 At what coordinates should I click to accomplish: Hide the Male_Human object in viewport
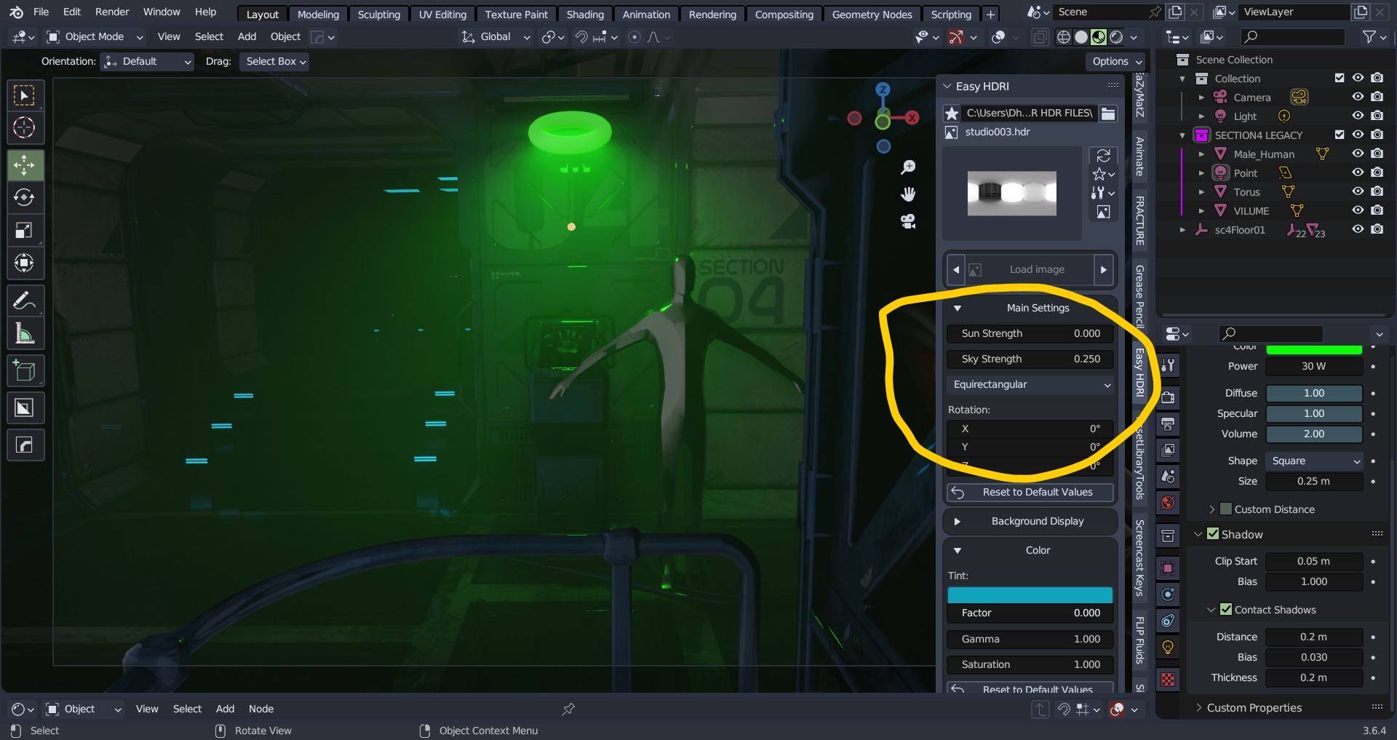click(x=1358, y=154)
